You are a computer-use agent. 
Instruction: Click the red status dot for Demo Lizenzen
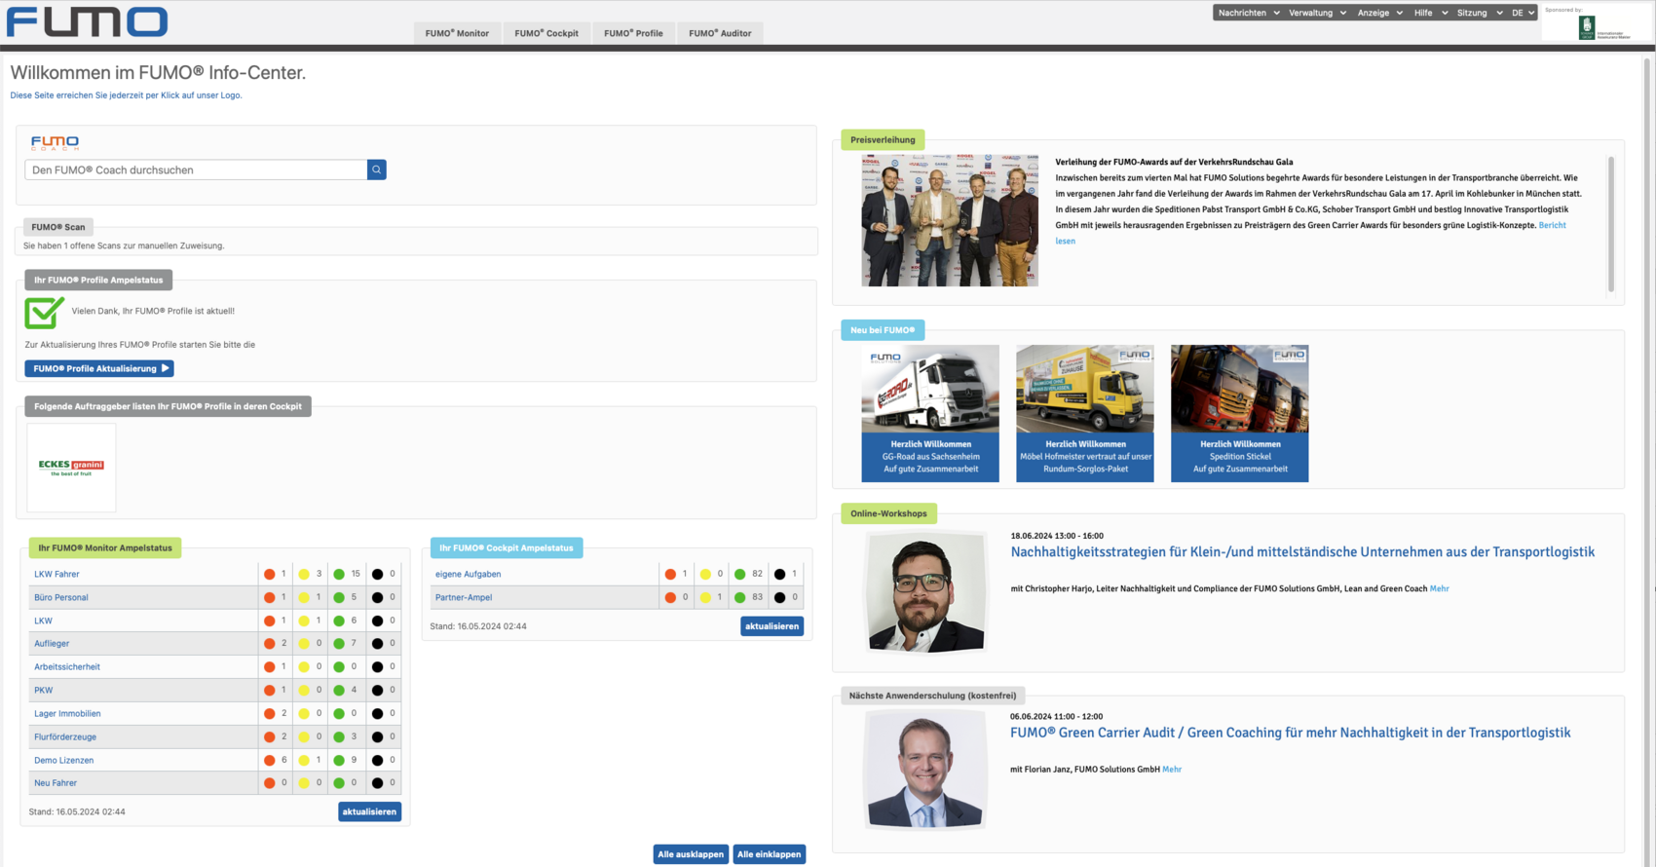270,760
